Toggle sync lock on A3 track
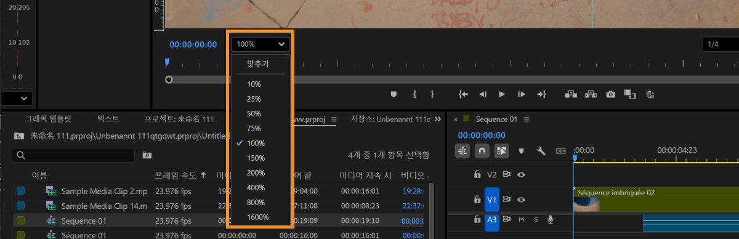The height and width of the screenshot is (239, 739). (x=507, y=219)
